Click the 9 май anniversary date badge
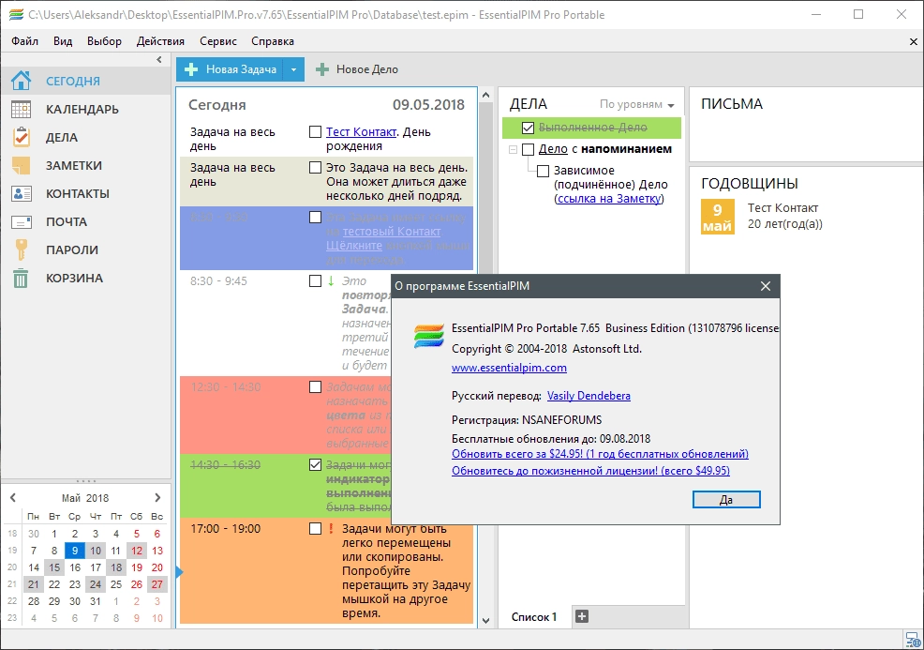Image resolution: width=924 pixels, height=650 pixels. [717, 217]
